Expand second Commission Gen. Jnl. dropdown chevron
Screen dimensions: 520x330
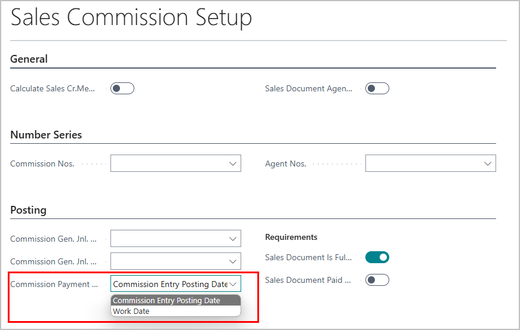click(x=233, y=261)
